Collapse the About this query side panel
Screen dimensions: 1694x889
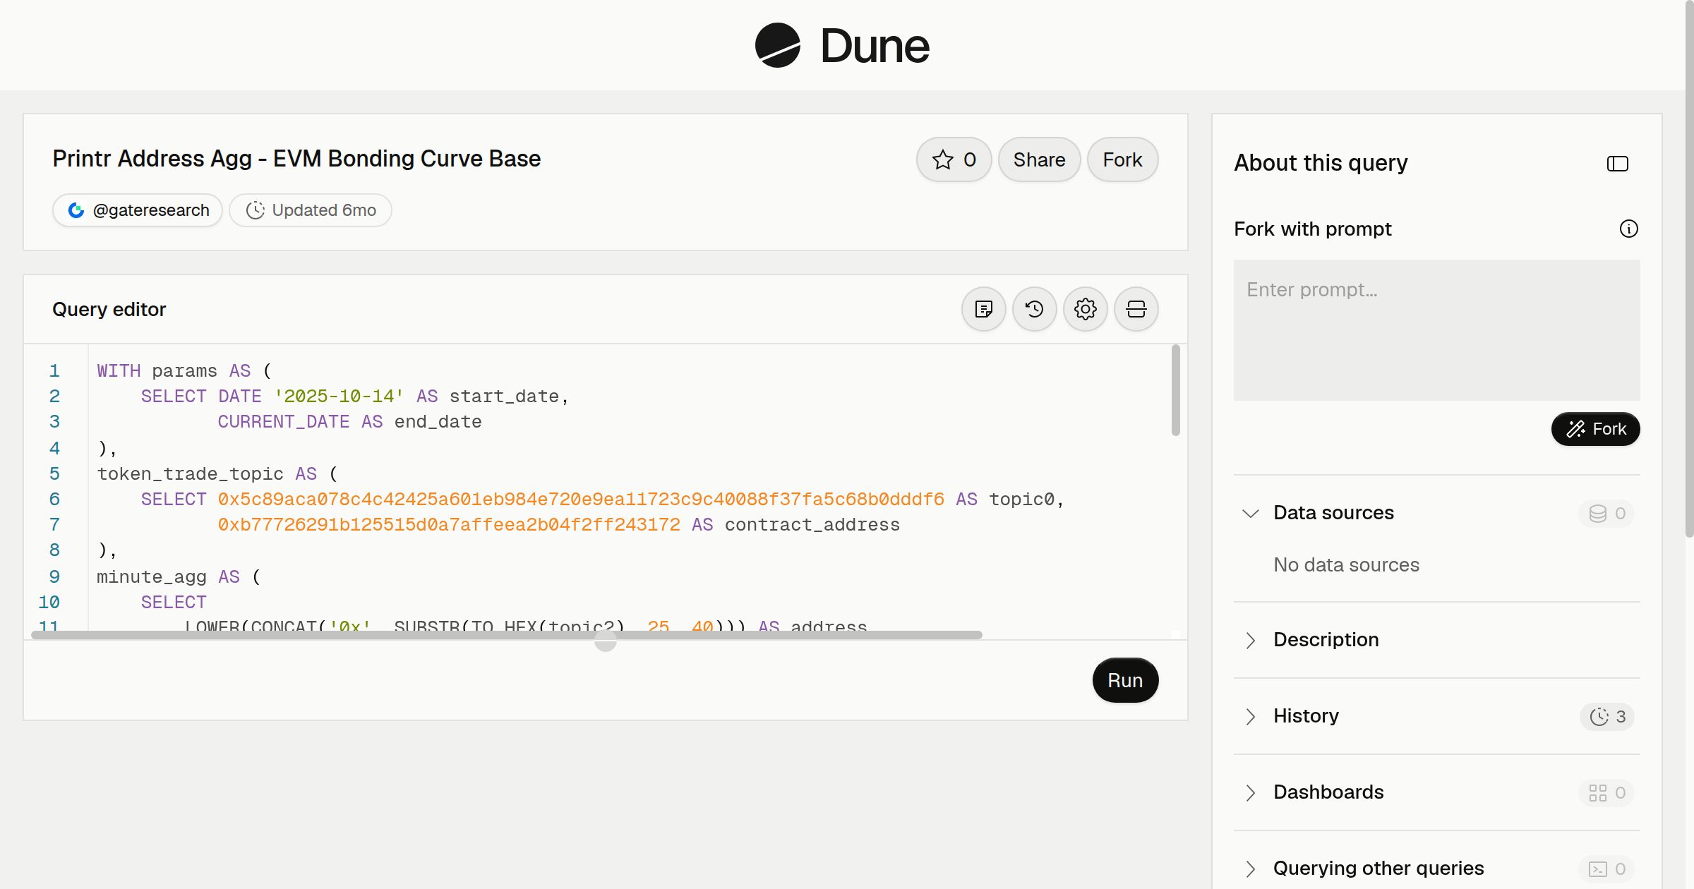tap(1617, 164)
